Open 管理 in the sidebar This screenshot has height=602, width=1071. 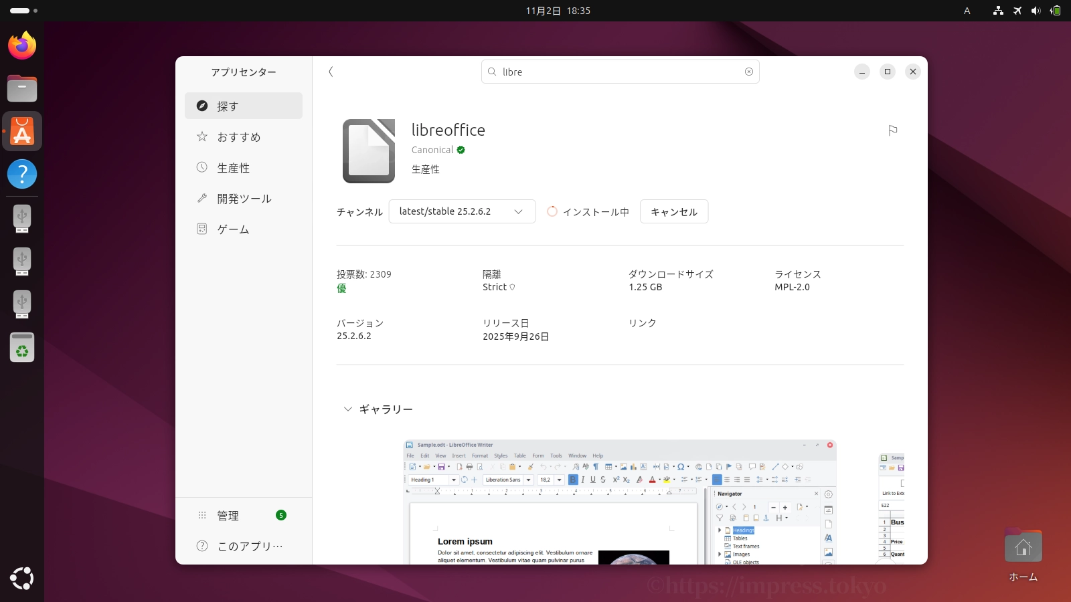pyautogui.click(x=244, y=515)
